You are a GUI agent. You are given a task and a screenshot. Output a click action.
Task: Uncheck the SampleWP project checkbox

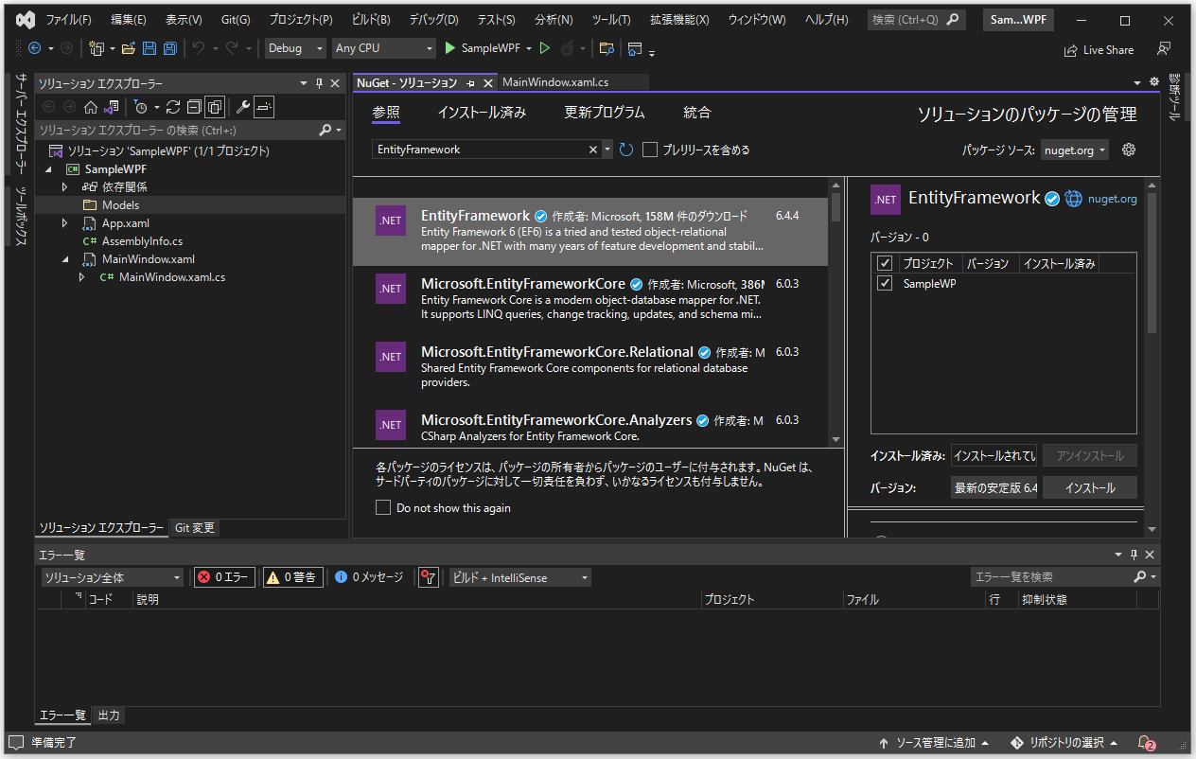[884, 283]
